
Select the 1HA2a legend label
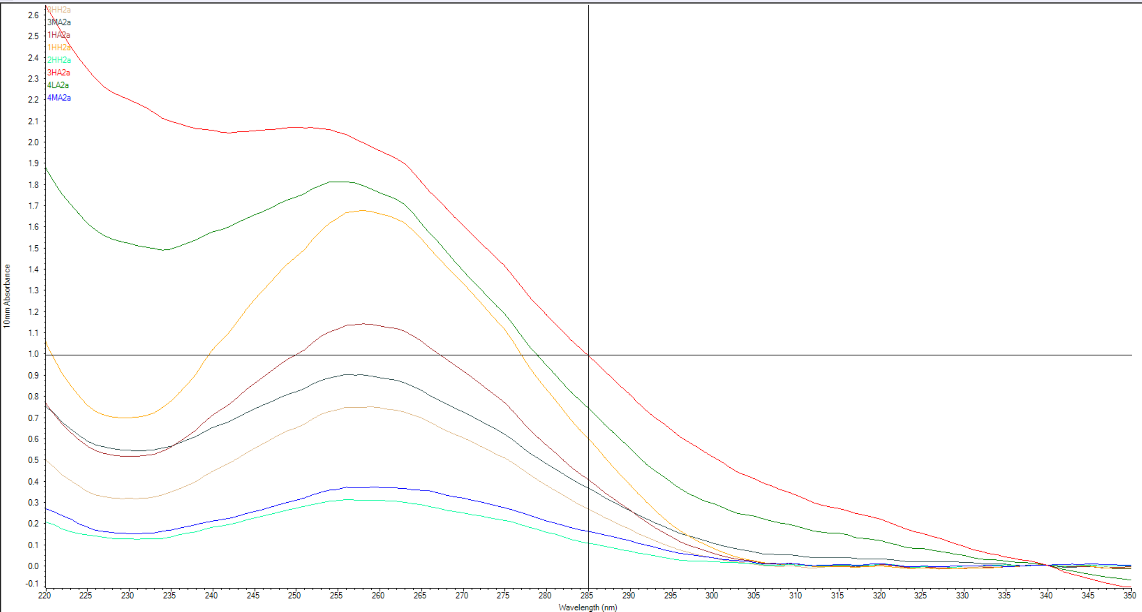tap(58, 35)
